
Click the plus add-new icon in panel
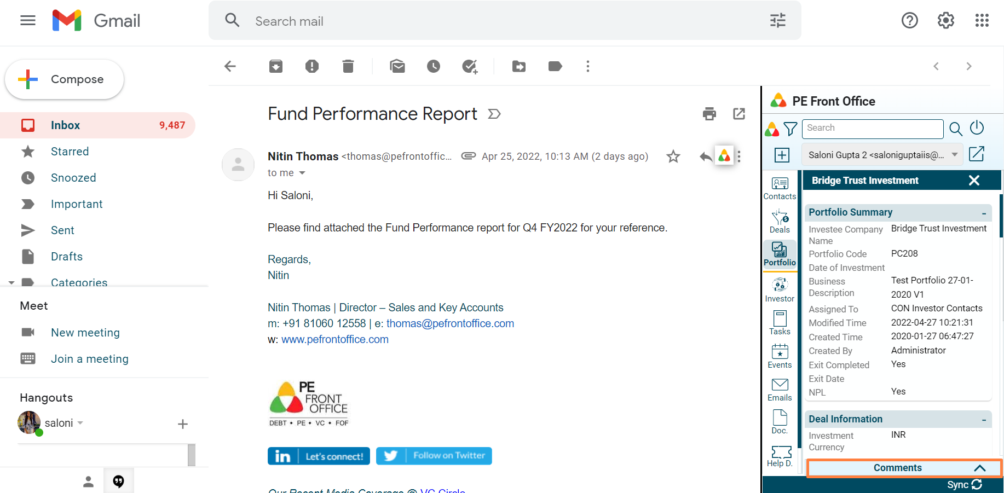point(782,155)
